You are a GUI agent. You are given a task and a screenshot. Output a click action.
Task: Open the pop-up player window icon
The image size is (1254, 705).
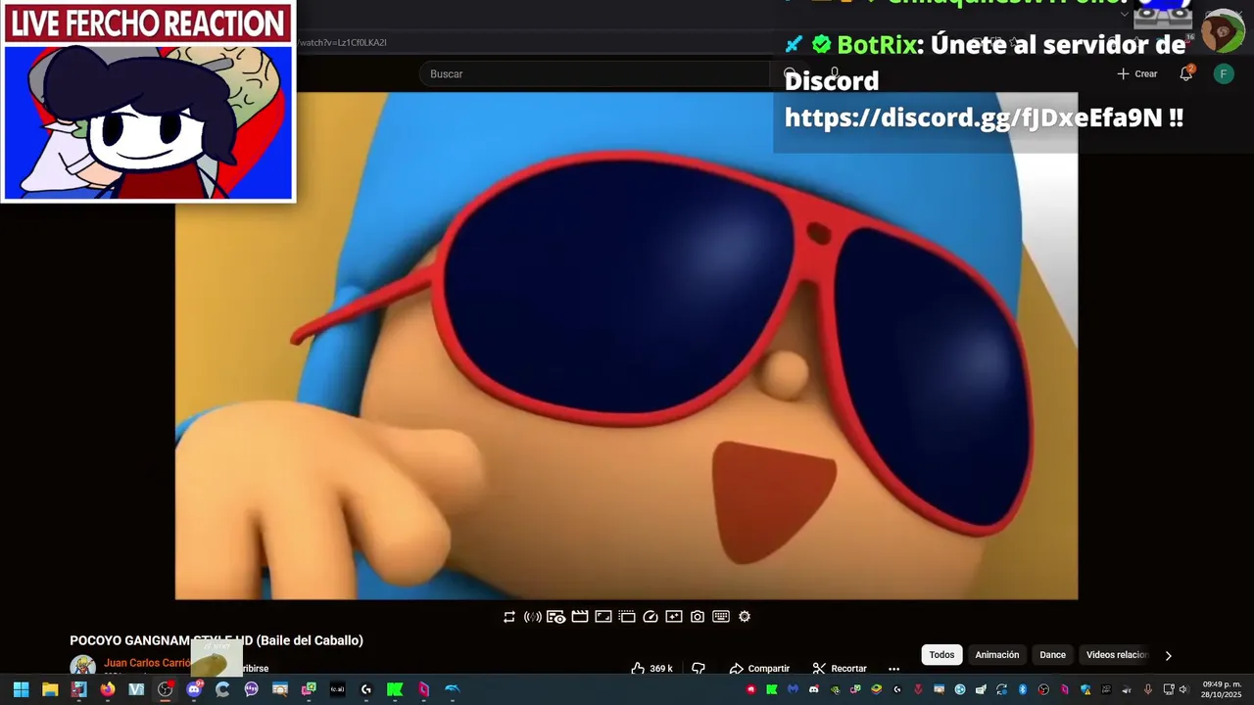(x=627, y=617)
